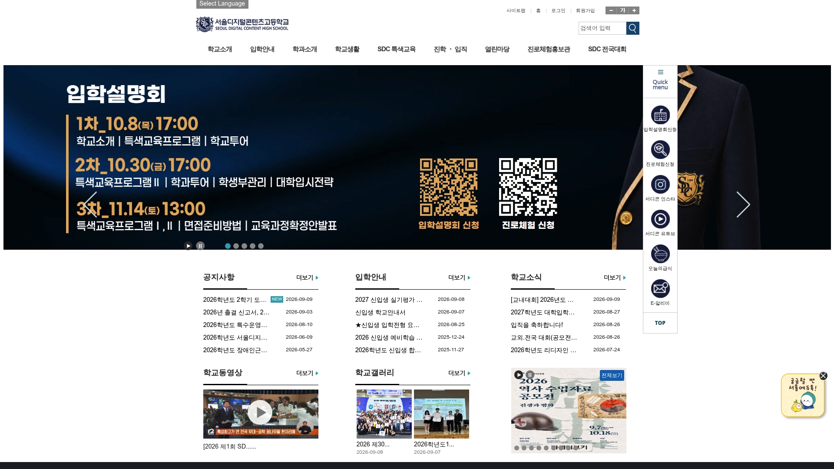Image resolution: width=834 pixels, height=469 pixels.
Task: Open 진학 · 입직 main menu
Action: pyautogui.click(x=450, y=49)
